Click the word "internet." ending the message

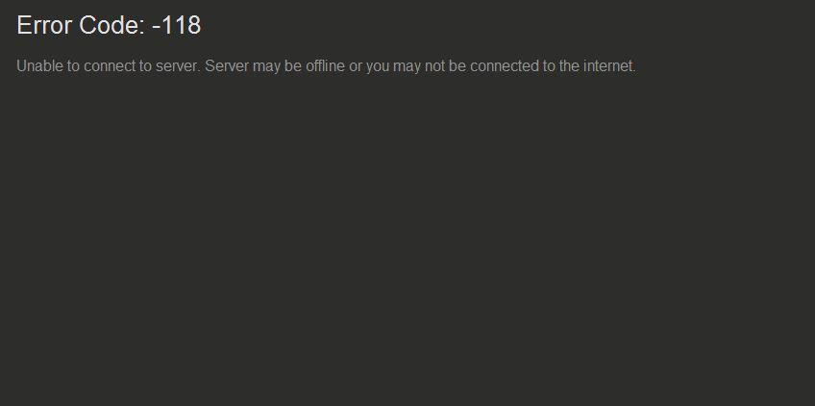click(609, 66)
